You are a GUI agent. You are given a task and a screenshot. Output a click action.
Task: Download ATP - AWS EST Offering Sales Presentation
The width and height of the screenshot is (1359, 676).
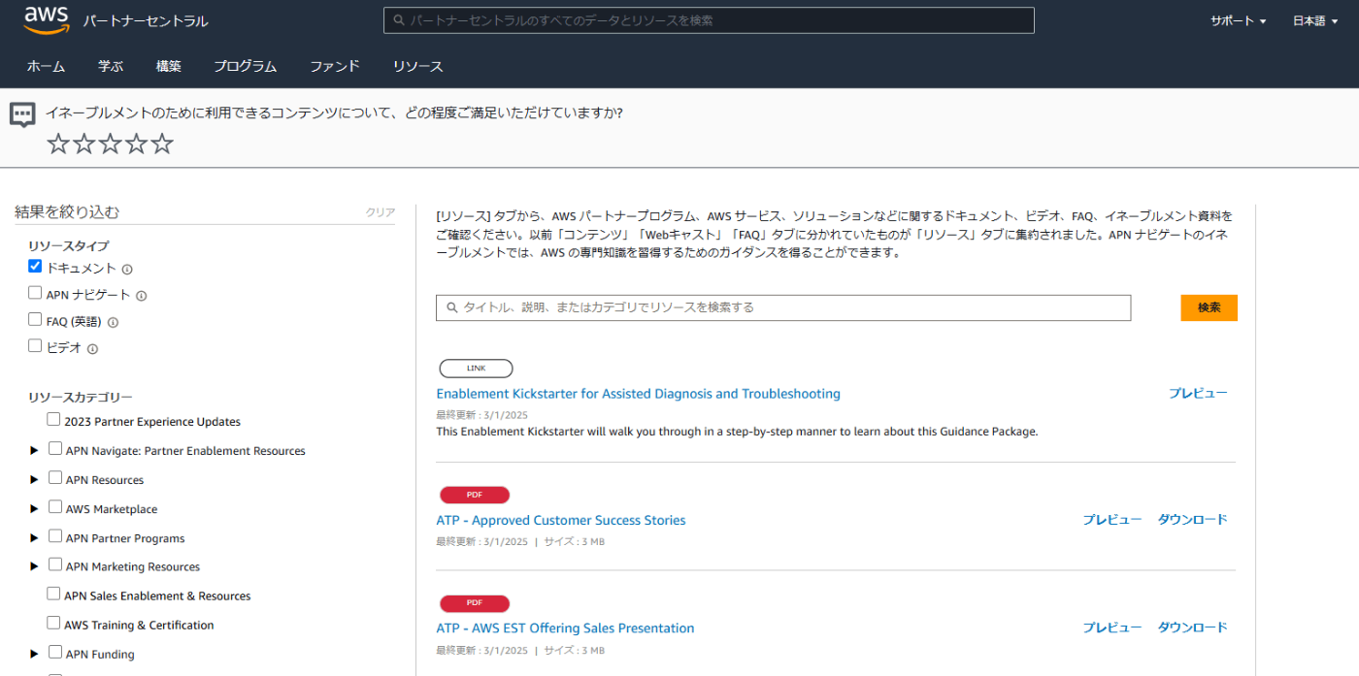[1193, 628]
